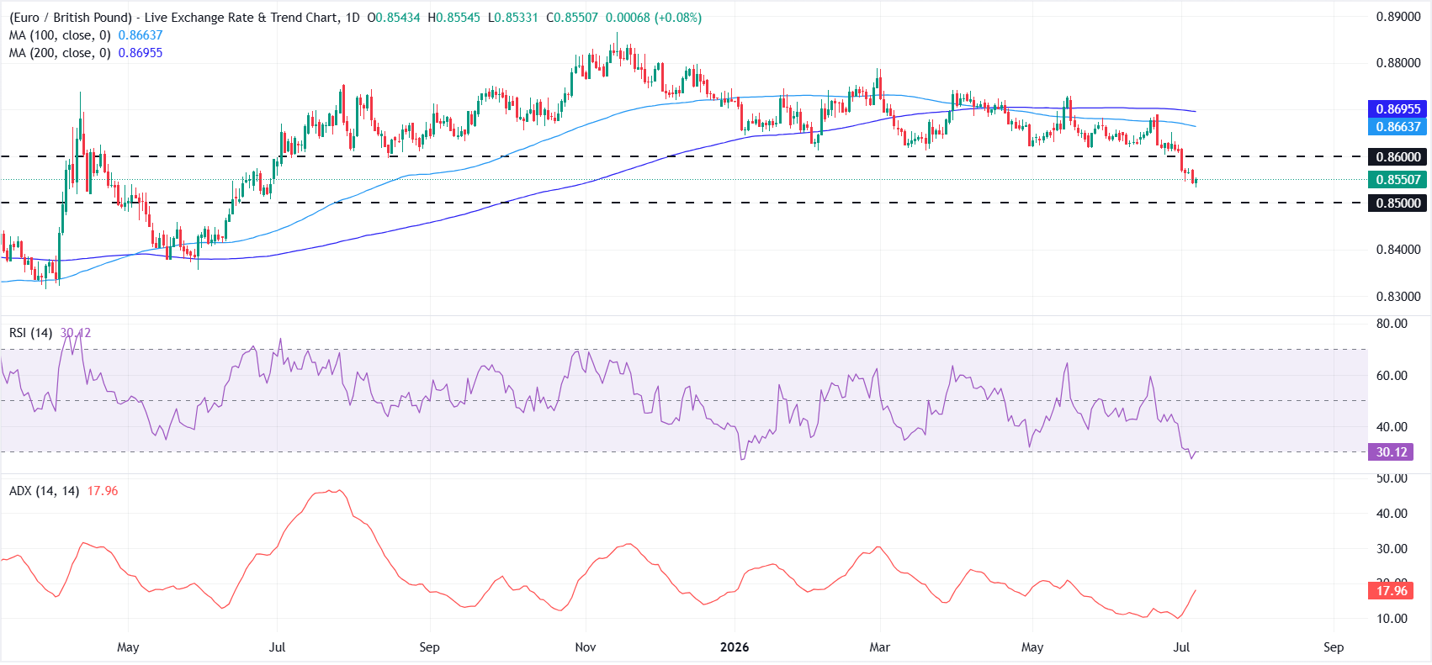Click the change value 0.00068 (+0.08%)

pos(654,18)
